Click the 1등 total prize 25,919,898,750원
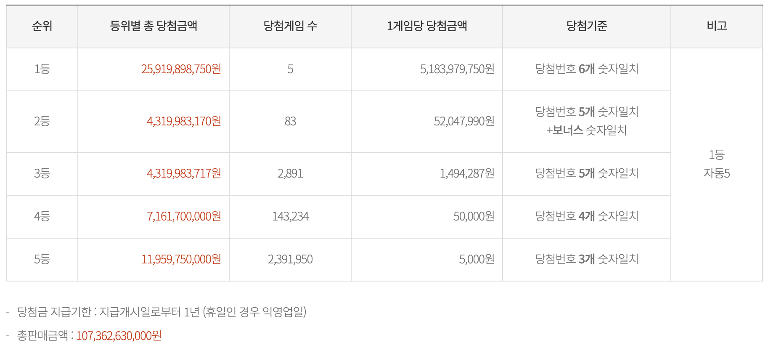 click(181, 69)
